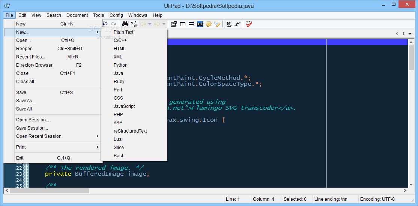
Task: Open the Tools menu
Action: click(99, 15)
